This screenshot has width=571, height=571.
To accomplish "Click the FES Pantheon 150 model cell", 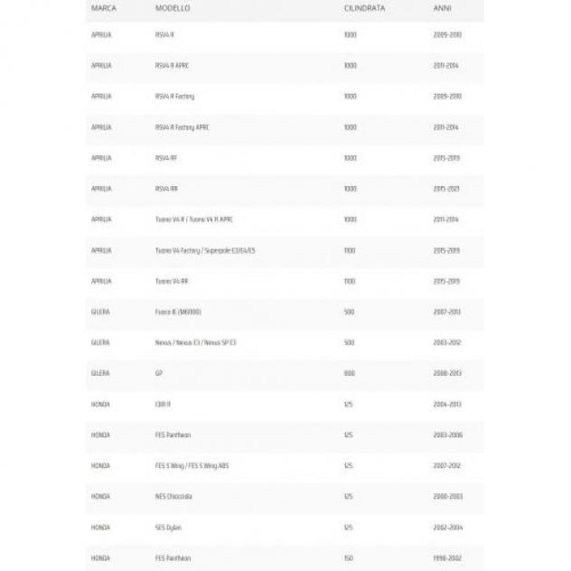I will [x=173, y=557].
